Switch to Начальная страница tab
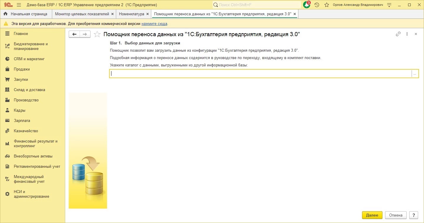This screenshot has width=424, height=223. coord(26,14)
